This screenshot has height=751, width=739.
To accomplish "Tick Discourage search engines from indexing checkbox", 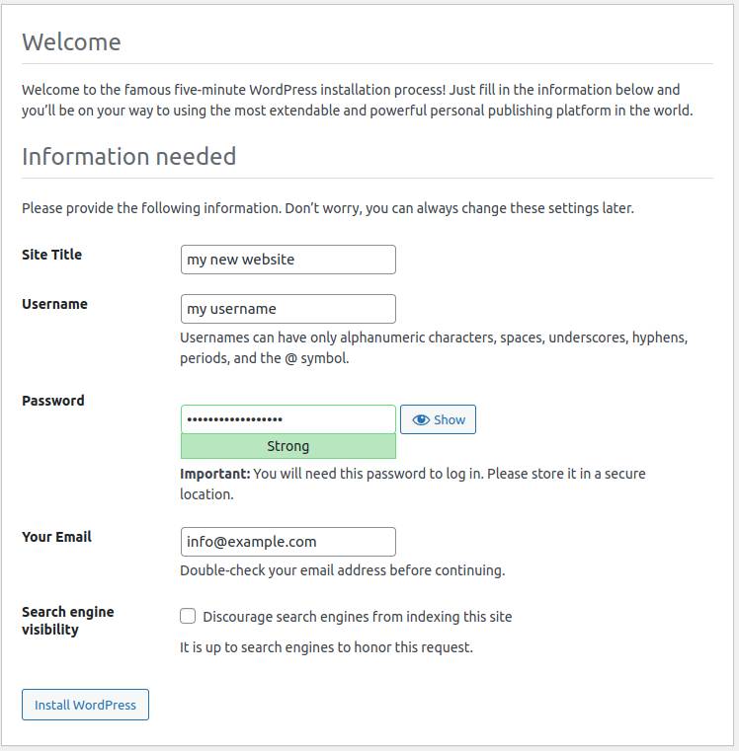I will (x=188, y=616).
